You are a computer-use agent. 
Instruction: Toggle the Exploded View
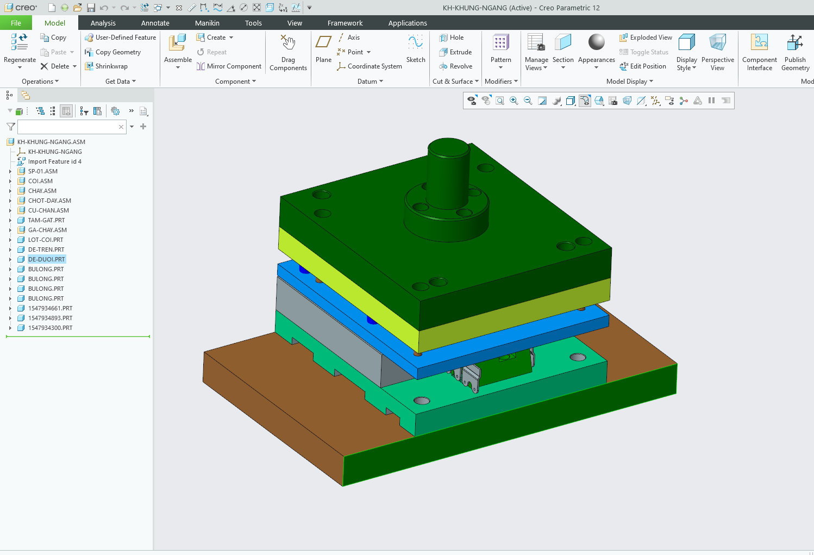(x=646, y=38)
